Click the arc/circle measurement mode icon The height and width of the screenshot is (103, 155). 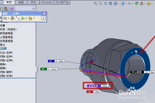[x=5, y=18]
